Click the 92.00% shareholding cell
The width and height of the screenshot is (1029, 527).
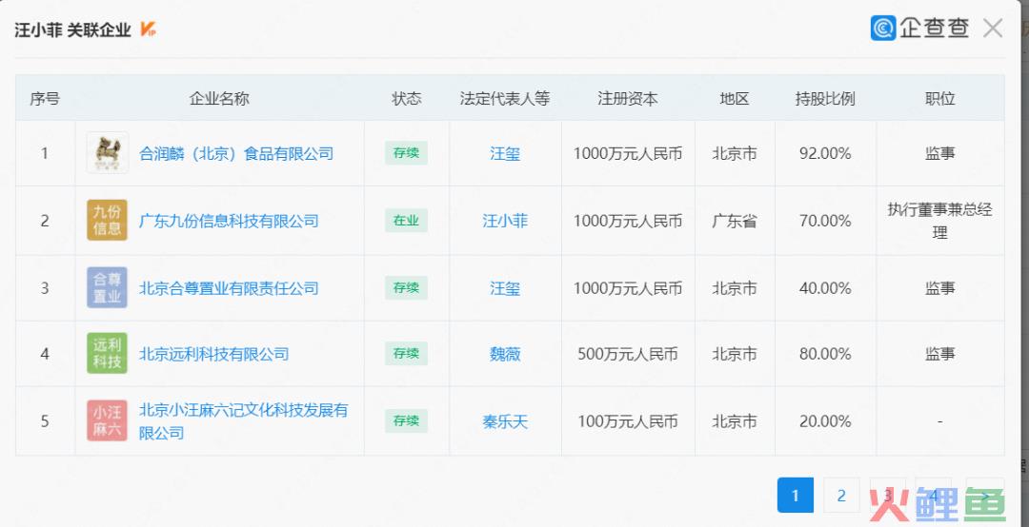coord(825,153)
